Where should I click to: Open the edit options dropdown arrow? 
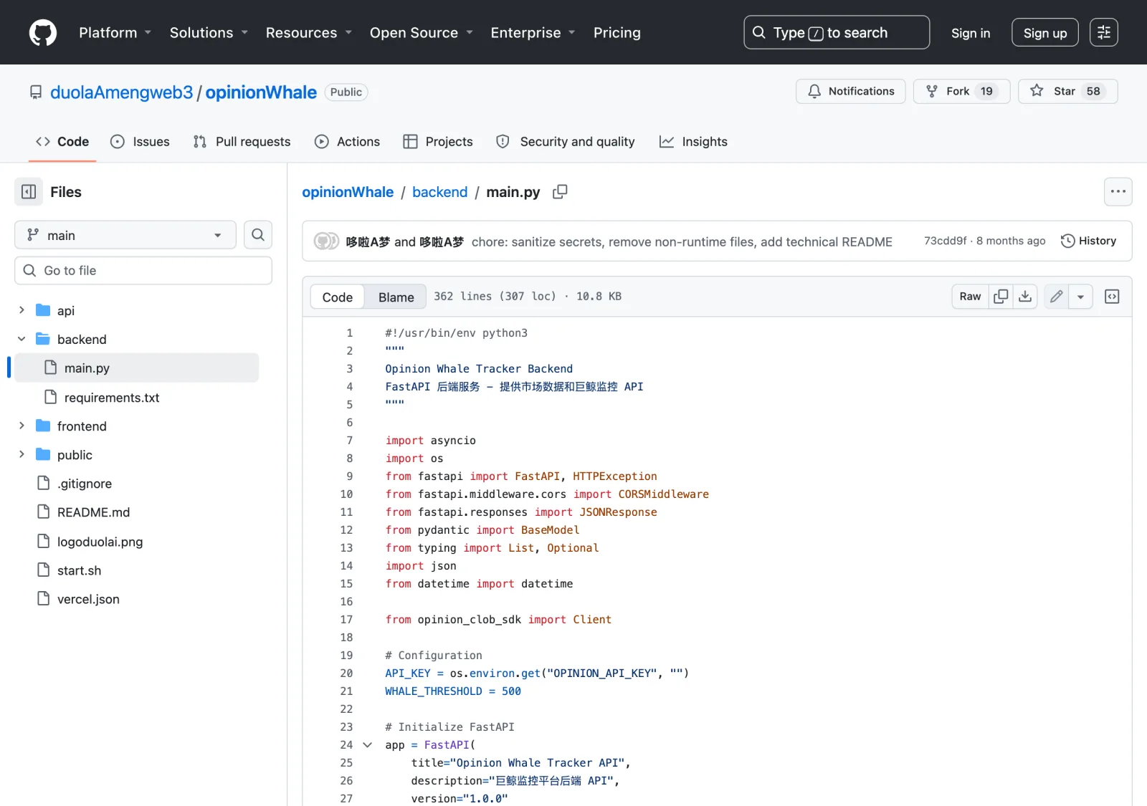click(1080, 296)
